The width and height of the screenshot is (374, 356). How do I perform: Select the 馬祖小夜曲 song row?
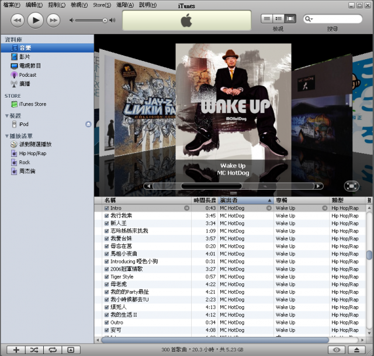click(x=230, y=254)
